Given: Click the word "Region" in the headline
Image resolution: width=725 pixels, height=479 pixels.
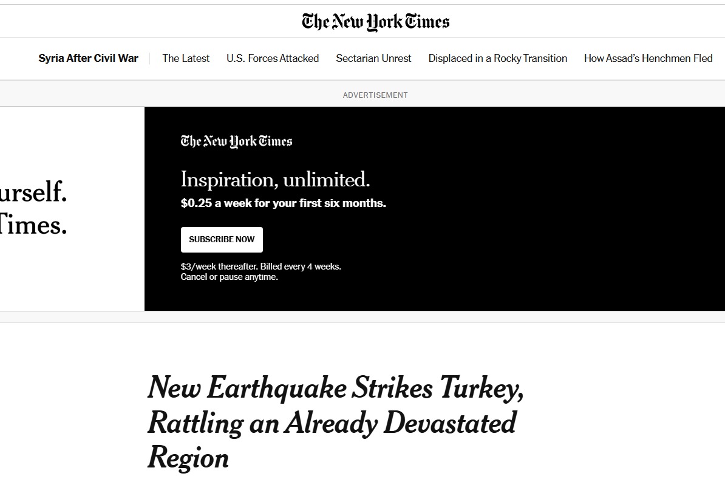Looking at the screenshot, I should [x=188, y=458].
